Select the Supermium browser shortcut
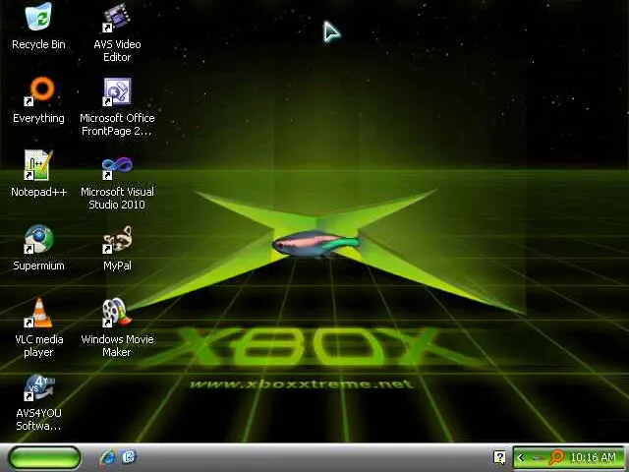629x472 pixels. tap(38, 239)
